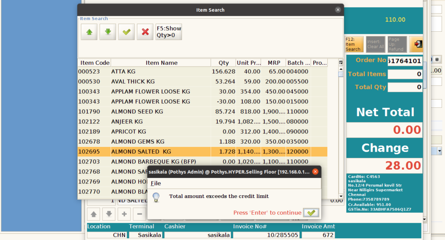Open the File menu in the message popup
Screen dimensions: 445x240
(156, 183)
